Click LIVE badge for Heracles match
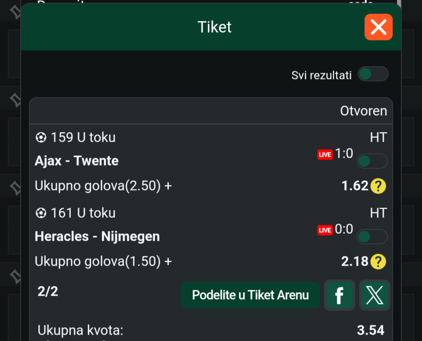422x341 pixels. (x=325, y=230)
